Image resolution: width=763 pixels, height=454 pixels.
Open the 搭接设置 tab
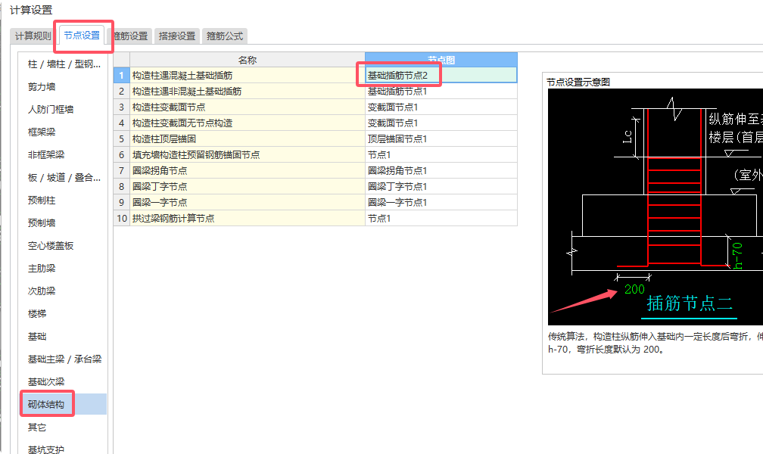click(x=176, y=36)
